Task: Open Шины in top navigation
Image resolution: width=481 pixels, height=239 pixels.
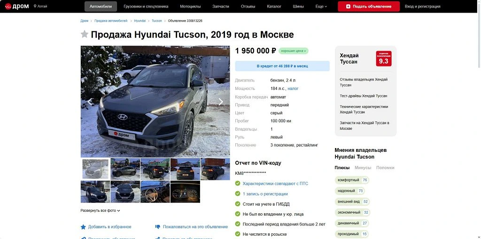Action: click(298, 6)
